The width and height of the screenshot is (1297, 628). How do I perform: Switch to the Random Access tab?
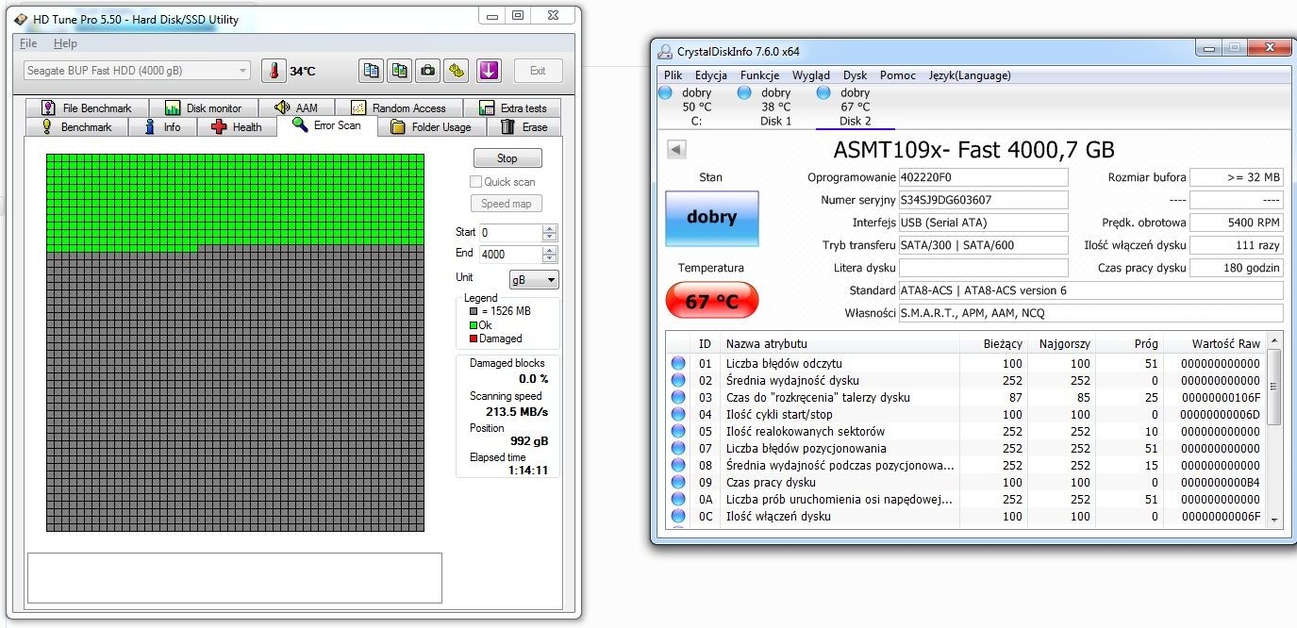pyautogui.click(x=397, y=107)
